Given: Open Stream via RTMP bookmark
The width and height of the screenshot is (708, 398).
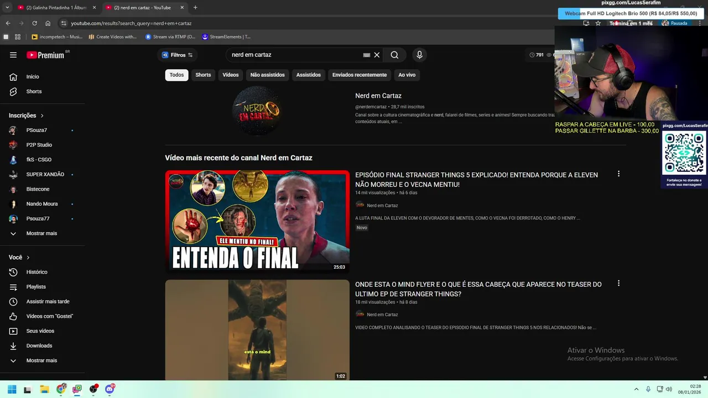Looking at the screenshot, I should tap(170, 37).
